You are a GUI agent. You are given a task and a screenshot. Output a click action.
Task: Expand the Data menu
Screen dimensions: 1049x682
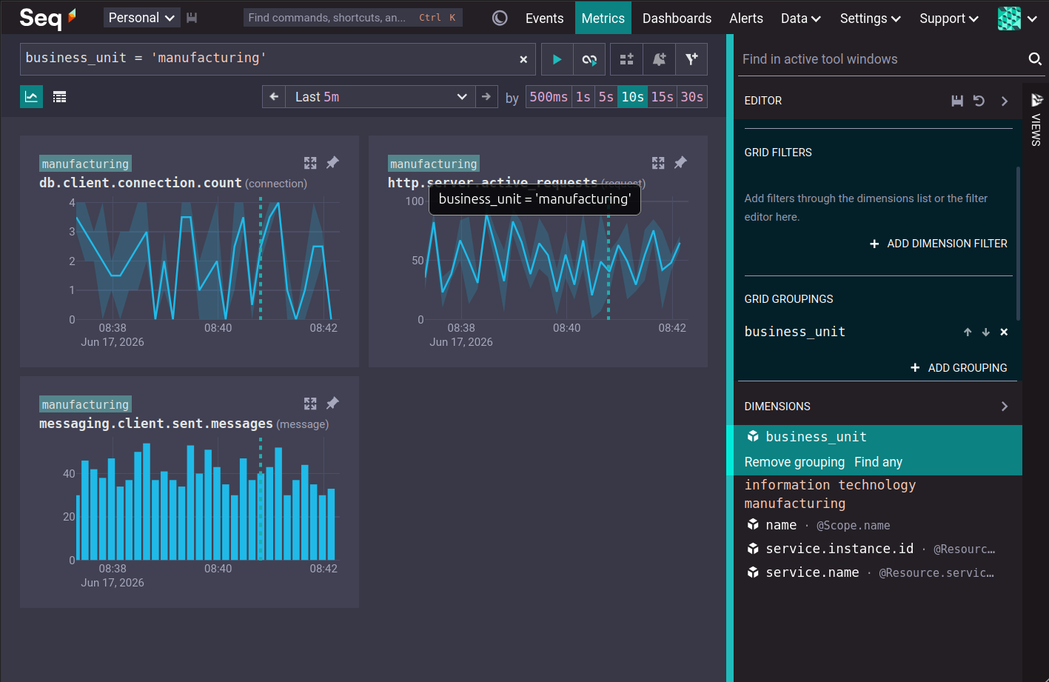pos(800,18)
